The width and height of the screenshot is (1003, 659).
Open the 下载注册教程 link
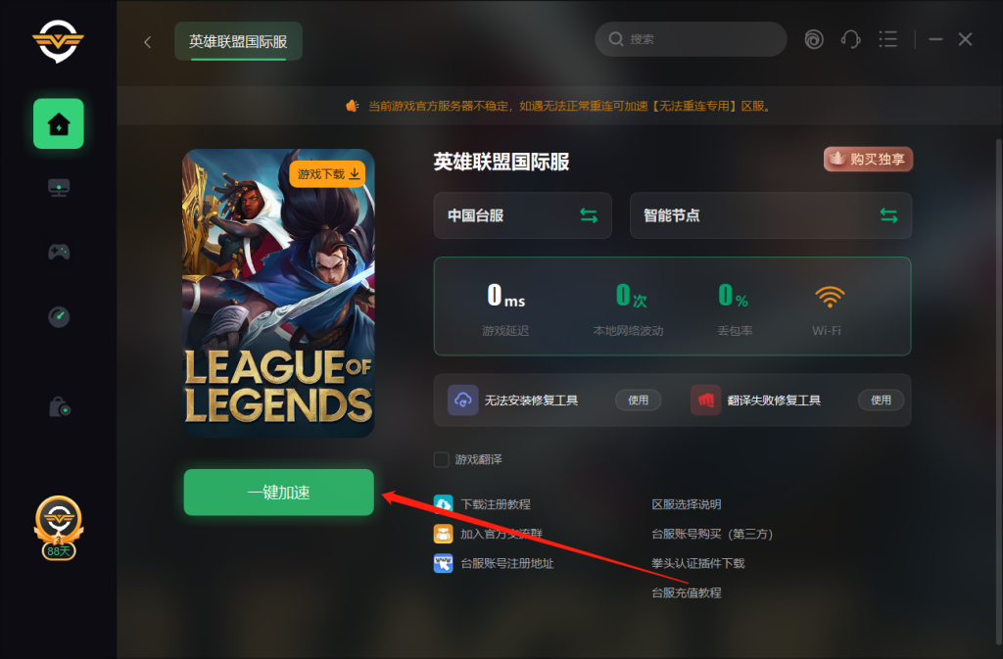[496, 504]
